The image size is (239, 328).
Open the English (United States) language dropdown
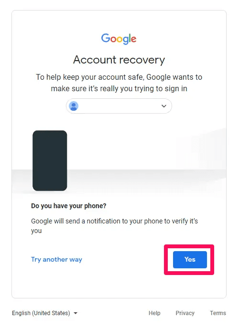44,313
